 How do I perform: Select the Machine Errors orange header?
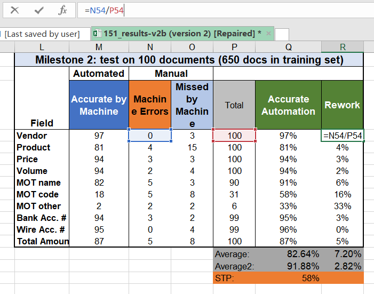tap(150, 105)
